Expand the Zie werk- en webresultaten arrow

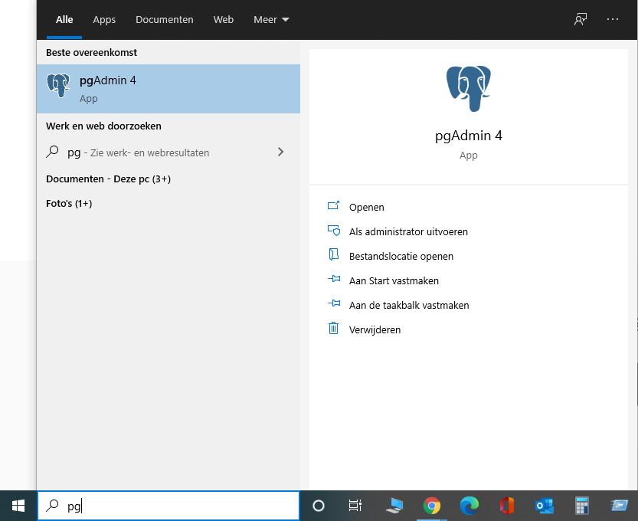pyautogui.click(x=281, y=152)
